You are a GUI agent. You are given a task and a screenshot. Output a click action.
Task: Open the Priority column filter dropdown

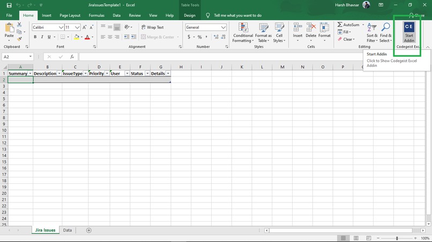click(x=107, y=74)
